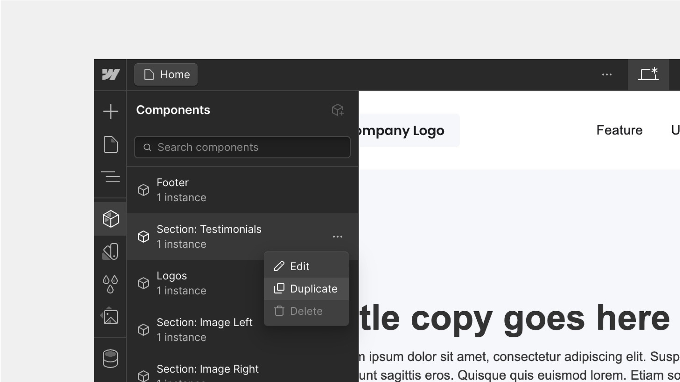This screenshot has width=680, height=382.
Task: Select the Components cube sidebar icon
Action: pyautogui.click(x=111, y=219)
